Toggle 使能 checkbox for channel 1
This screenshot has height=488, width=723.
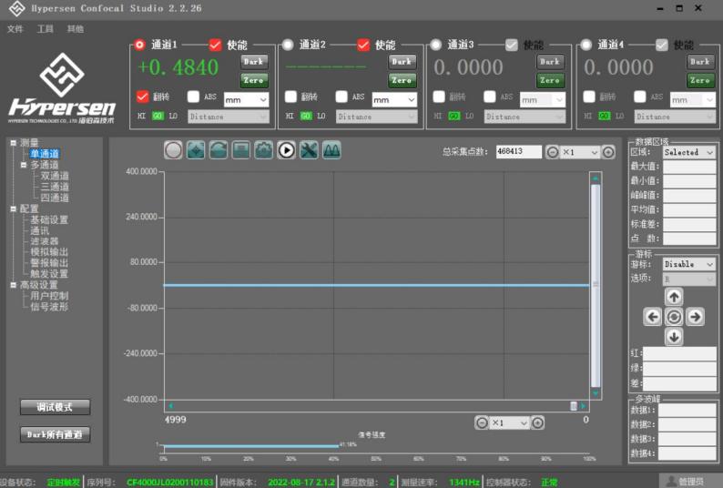pos(215,45)
